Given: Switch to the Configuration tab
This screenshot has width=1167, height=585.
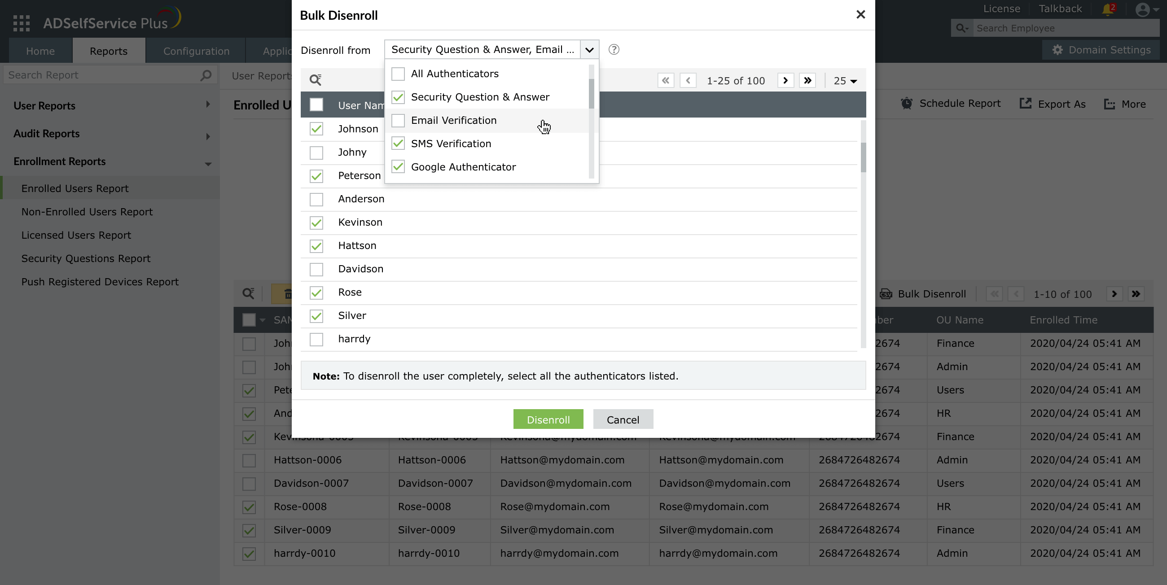Looking at the screenshot, I should [196, 51].
